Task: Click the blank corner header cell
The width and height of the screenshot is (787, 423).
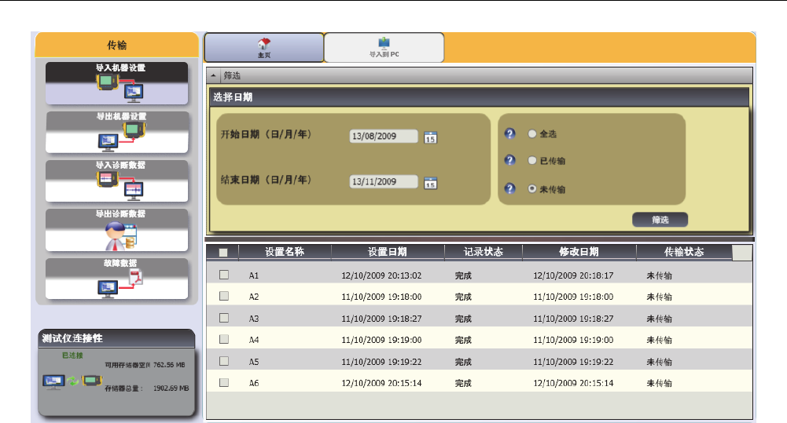Action: [742, 253]
